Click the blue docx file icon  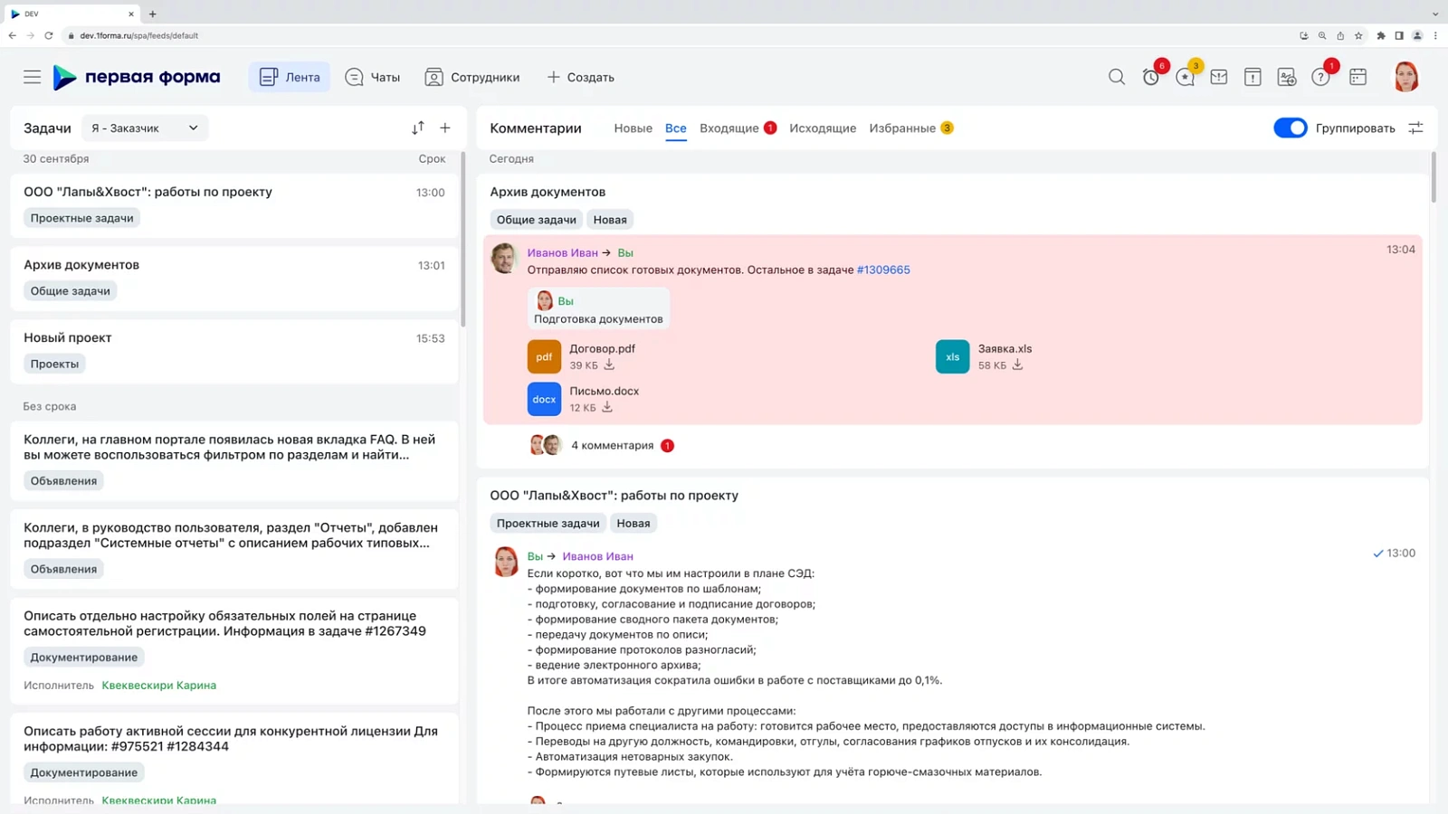tap(544, 399)
